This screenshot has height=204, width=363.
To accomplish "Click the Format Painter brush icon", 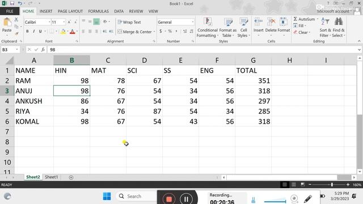I will [x=16, y=34].
